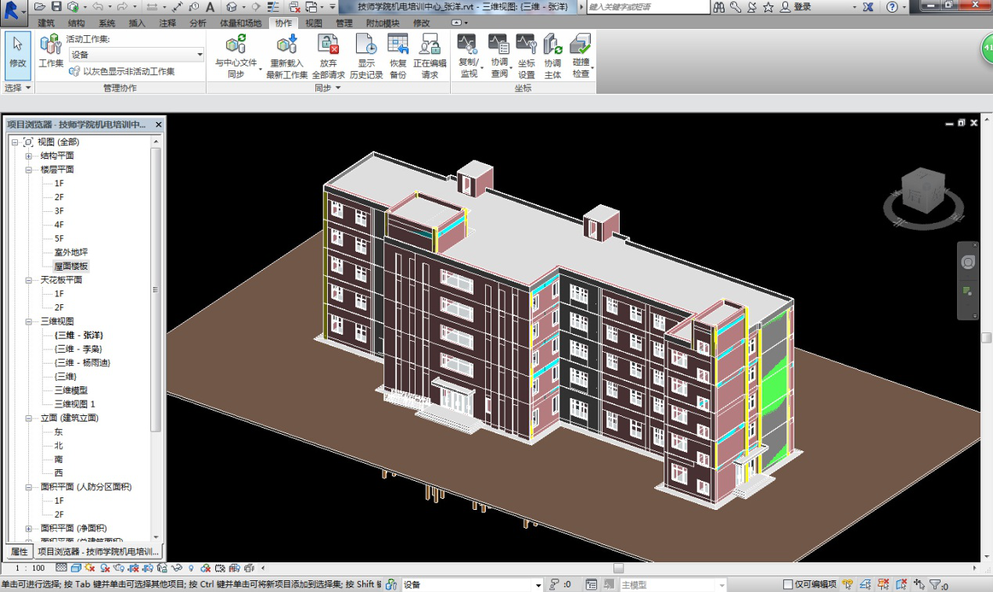993x592 pixels.
Task: Switch to the 视图 ribbon tab
Action: (x=314, y=23)
